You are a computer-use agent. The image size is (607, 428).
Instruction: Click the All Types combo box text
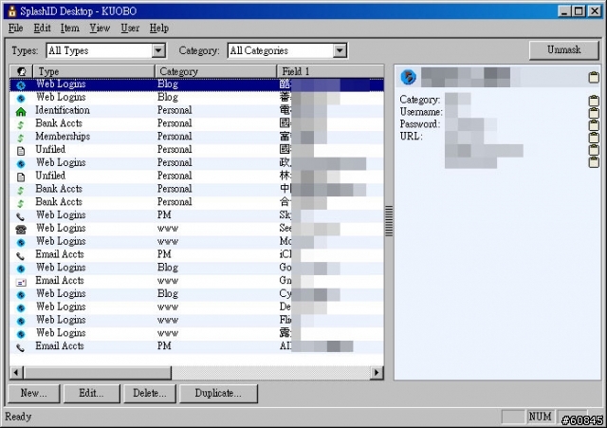68,50
